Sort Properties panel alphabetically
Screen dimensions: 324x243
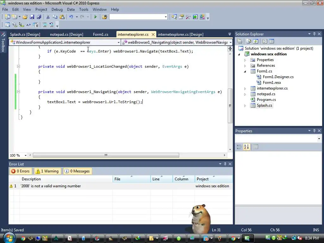coord(246,147)
